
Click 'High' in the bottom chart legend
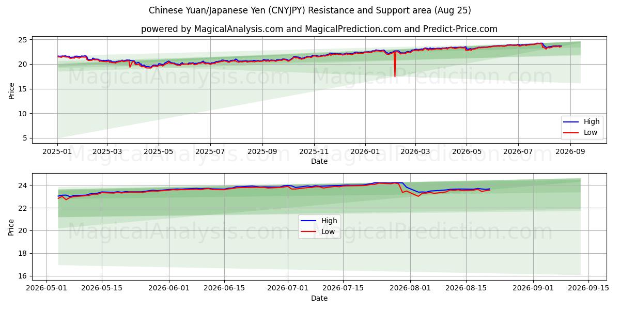(329, 221)
